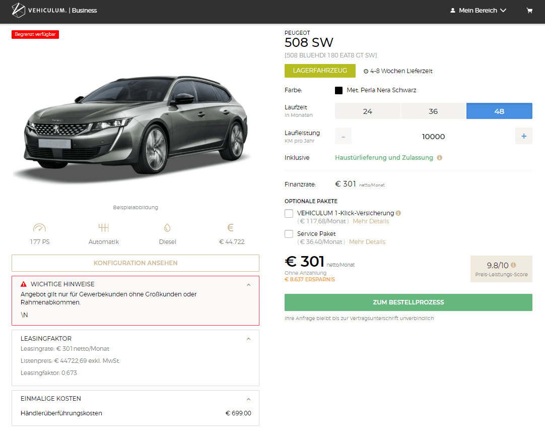Image resolution: width=545 pixels, height=432 pixels.
Task: Click the € 8.637 Ersparnis text
Action: click(310, 279)
